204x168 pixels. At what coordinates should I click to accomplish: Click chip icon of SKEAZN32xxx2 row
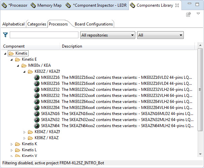(x=37, y=120)
